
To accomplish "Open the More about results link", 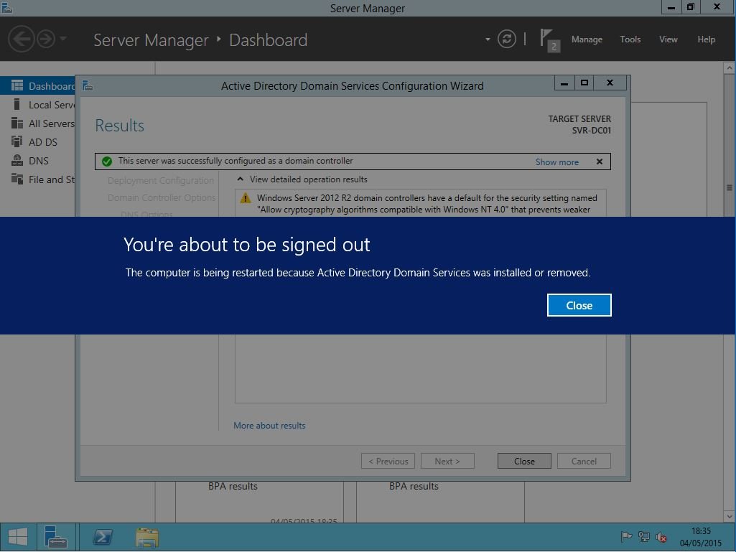I will (x=269, y=426).
